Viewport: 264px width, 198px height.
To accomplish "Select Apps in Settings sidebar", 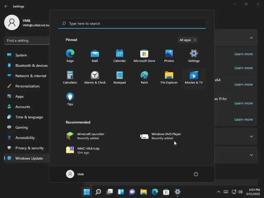I will pos(27,96).
